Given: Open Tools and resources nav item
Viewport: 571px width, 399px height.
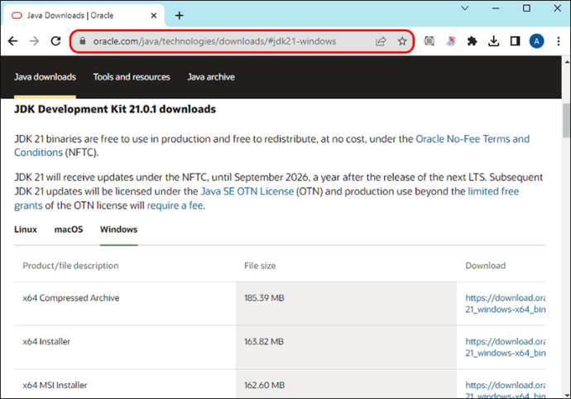Looking at the screenshot, I should tap(132, 77).
